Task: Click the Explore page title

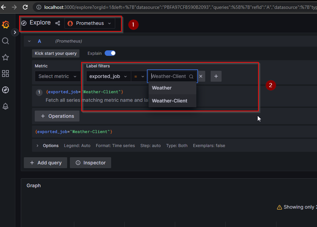Action: tap(40, 22)
